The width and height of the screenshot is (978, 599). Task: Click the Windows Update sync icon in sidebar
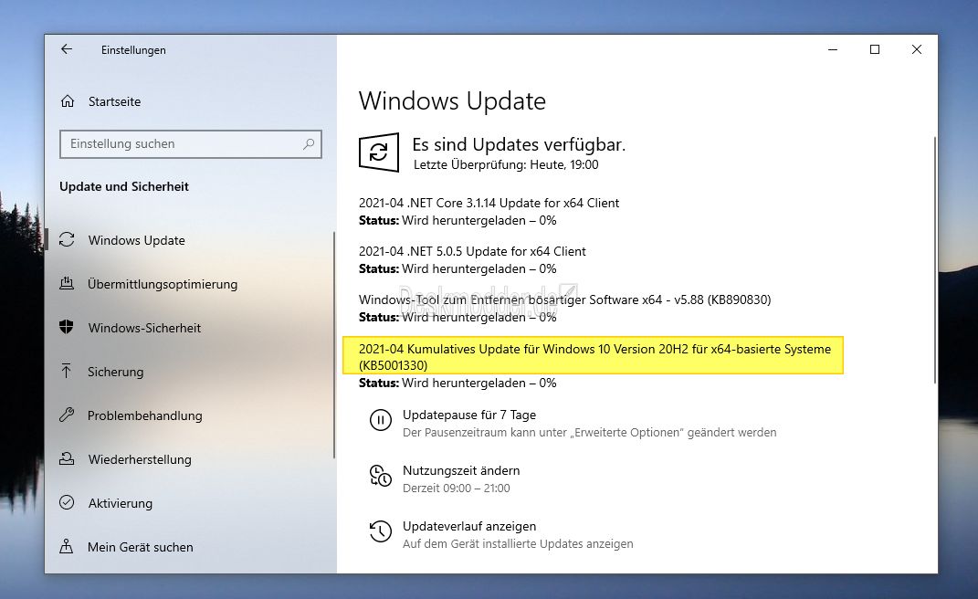[x=67, y=239]
